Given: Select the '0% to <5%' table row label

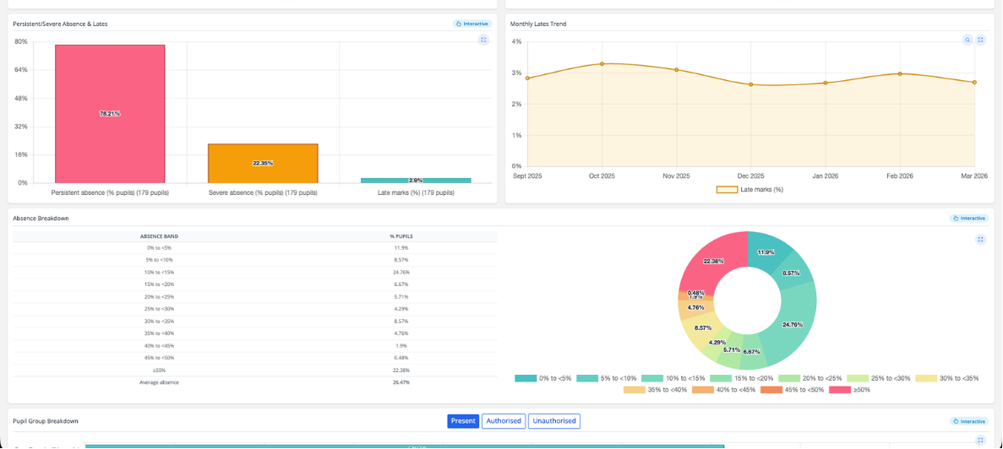Looking at the screenshot, I should click(159, 247).
